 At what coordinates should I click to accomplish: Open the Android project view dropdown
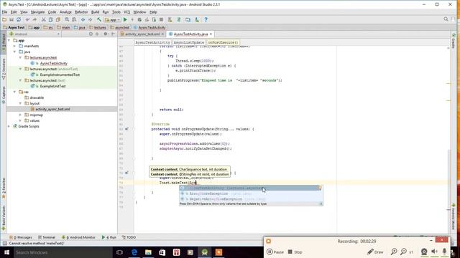point(34,34)
